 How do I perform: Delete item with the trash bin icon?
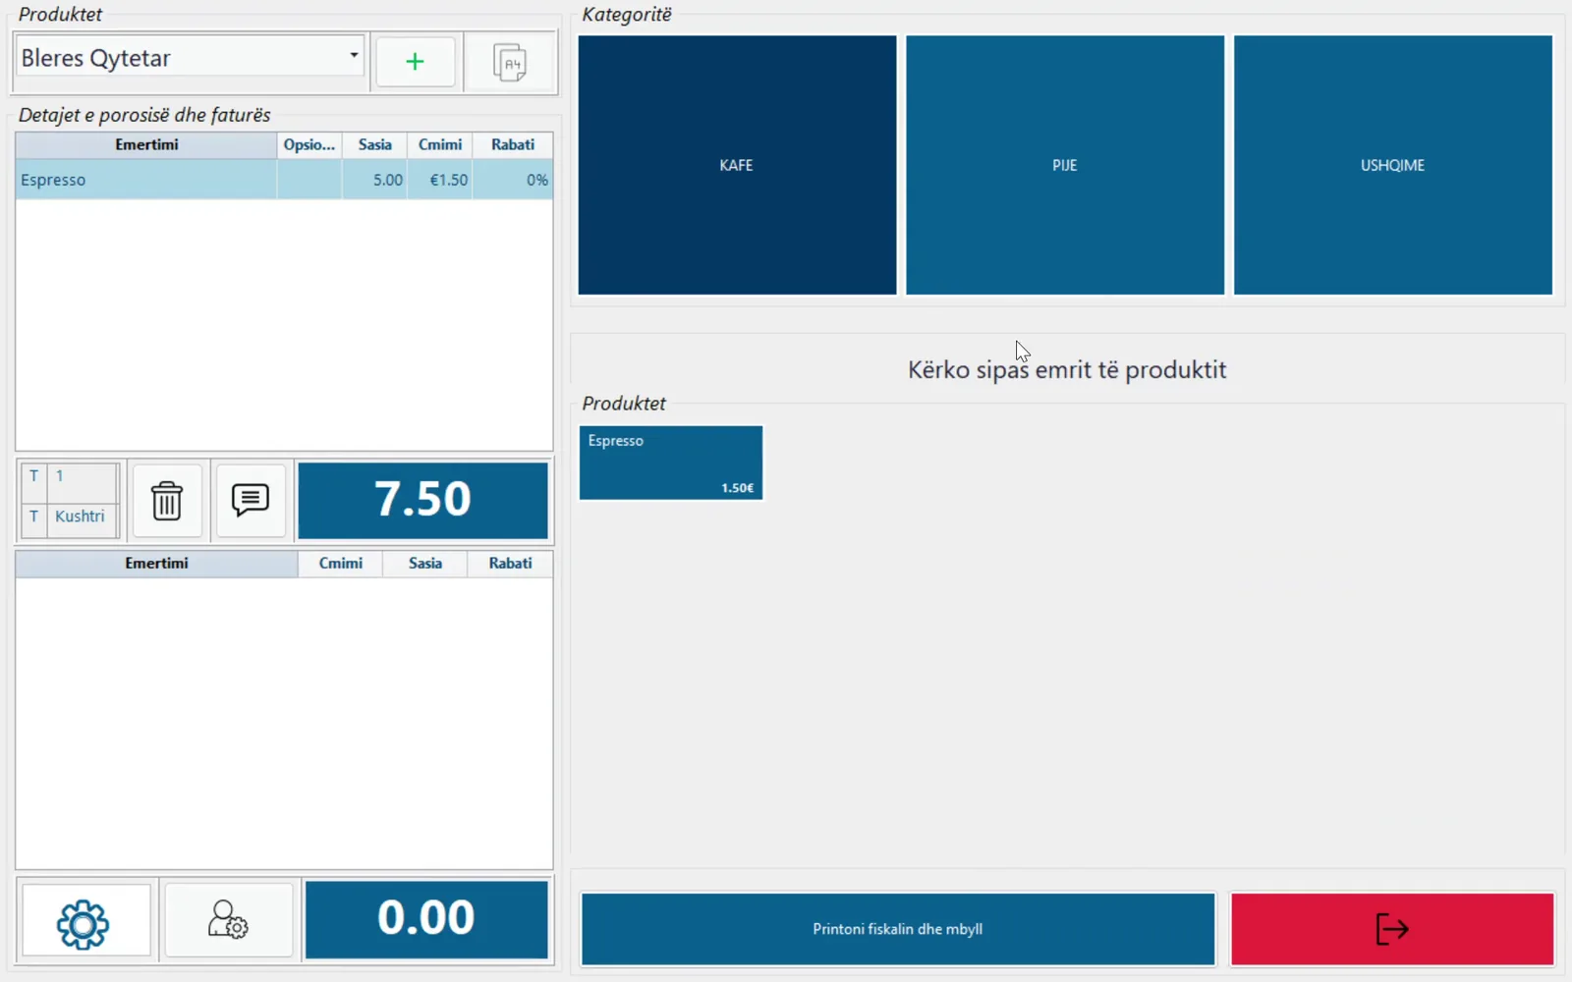coord(167,501)
